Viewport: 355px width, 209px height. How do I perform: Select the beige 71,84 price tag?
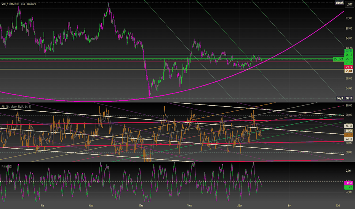pyautogui.click(x=349, y=71)
